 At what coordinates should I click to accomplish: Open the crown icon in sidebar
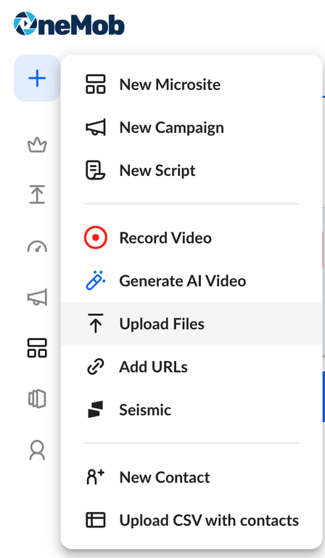click(x=37, y=145)
